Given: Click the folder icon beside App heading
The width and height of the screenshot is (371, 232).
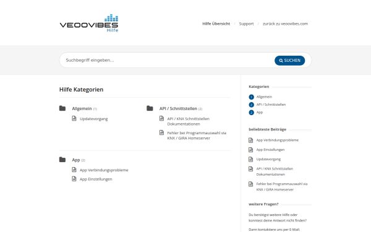Looking at the screenshot, I should point(62,160).
